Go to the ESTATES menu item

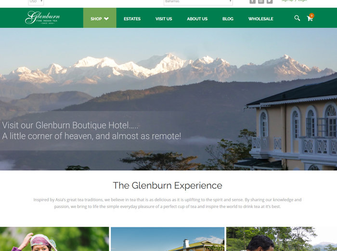point(132,19)
